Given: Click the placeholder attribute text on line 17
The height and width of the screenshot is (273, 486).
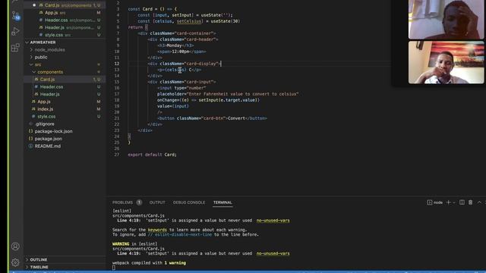Looking at the screenshot, I should [x=228, y=94].
